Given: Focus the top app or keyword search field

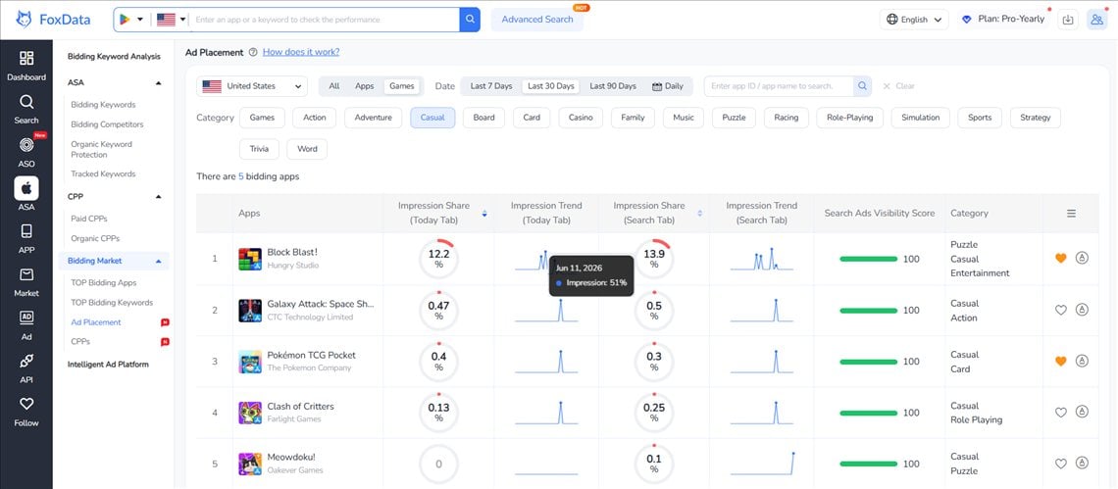Looking at the screenshot, I should (x=325, y=20).
